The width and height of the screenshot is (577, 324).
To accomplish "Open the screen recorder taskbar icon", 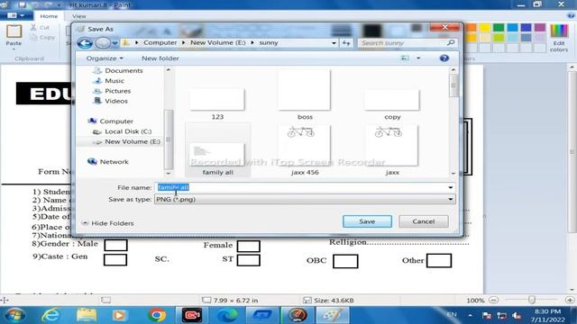I will click(x=192, y=315).
